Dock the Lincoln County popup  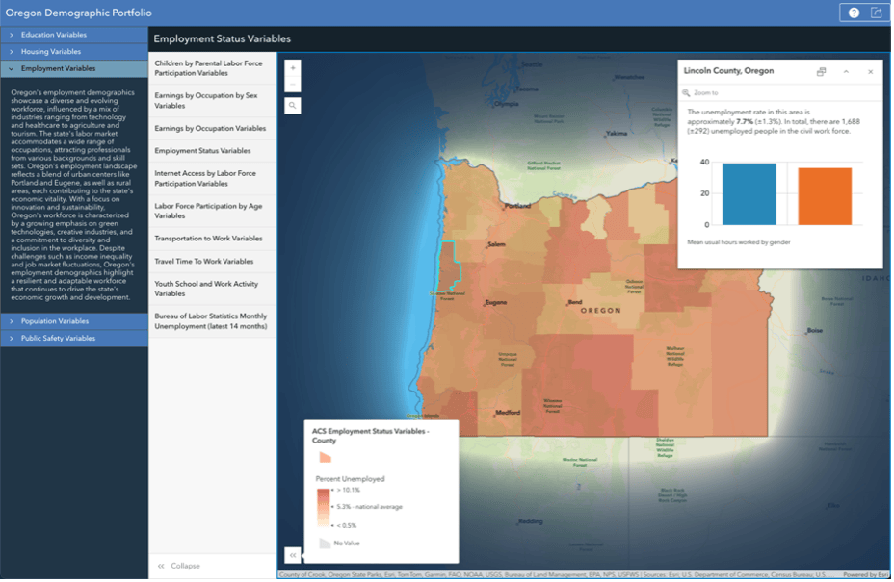pos(822,72)
